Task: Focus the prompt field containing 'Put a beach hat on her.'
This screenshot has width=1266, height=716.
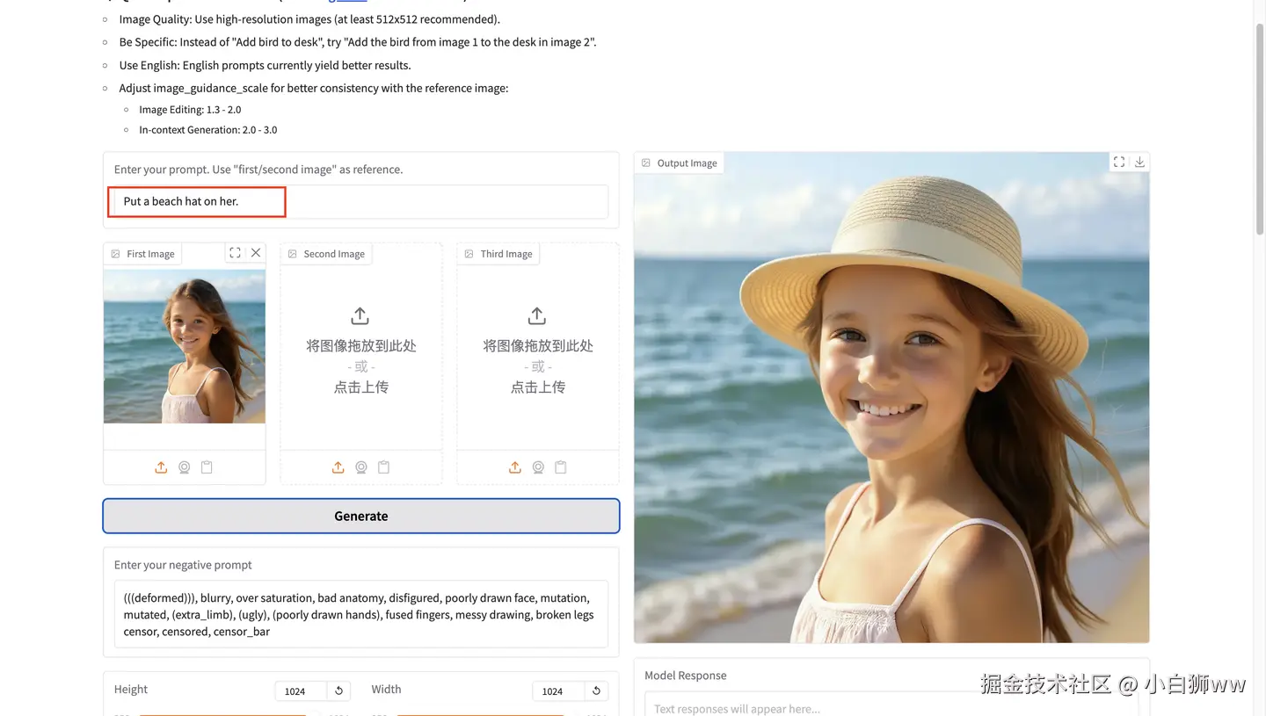Action: click(x=361, y=201)
